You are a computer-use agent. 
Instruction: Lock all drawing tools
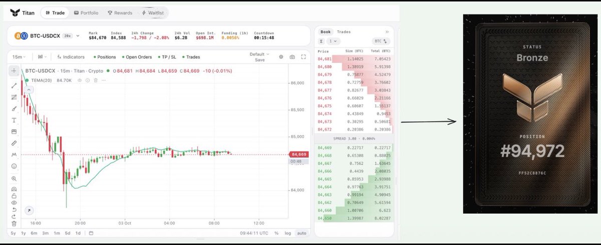click(14, 196)
